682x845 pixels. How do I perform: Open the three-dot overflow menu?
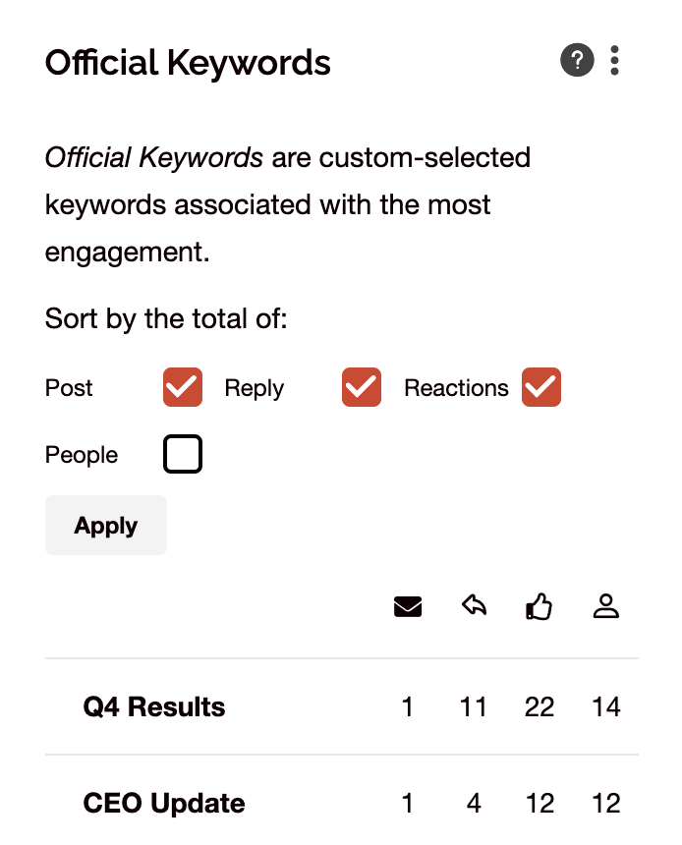click(x=614, y=60)
